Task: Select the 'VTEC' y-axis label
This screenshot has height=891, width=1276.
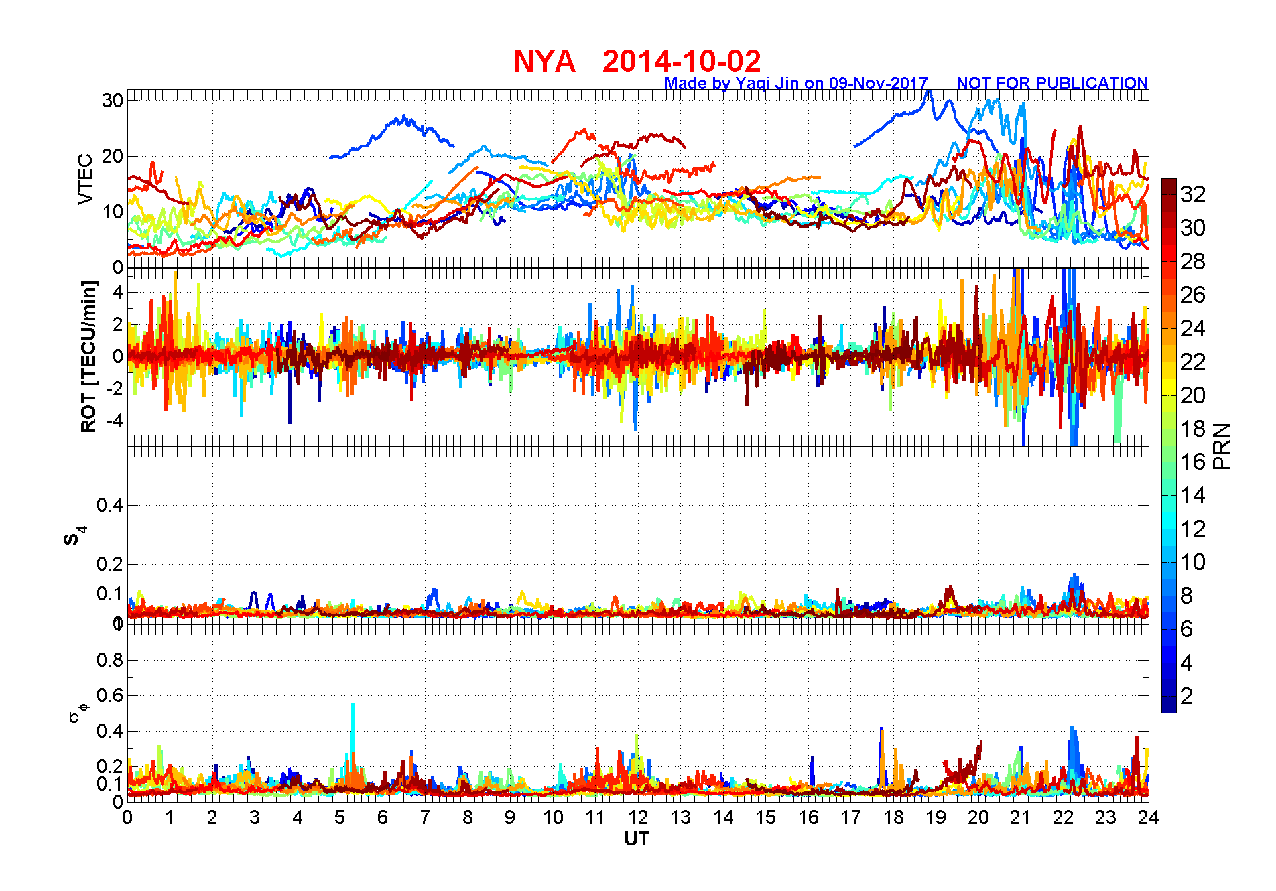Action: (x=85, y=179)
